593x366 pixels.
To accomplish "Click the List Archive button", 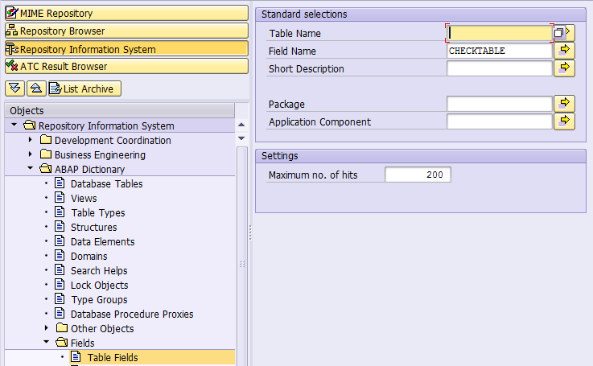I will [x=84, y=88].
